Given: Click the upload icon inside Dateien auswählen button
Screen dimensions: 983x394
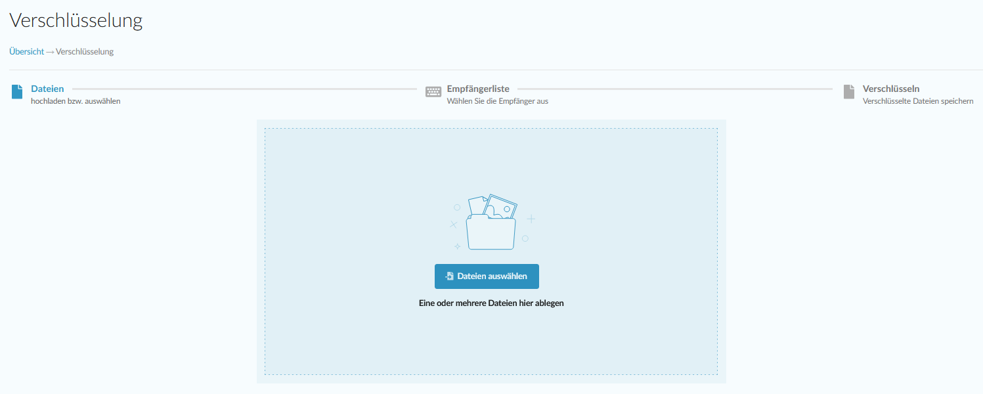Looking at the screenshot, I should [x=449, y=276].
